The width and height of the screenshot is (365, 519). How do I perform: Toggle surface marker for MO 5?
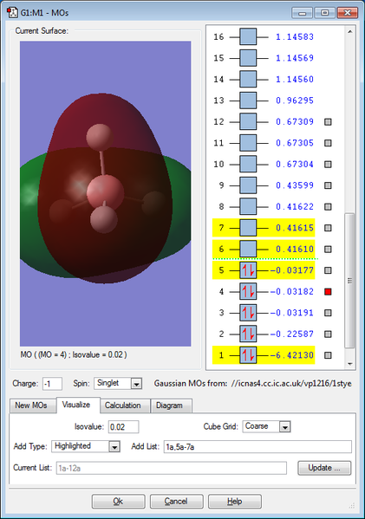coord(328,270)
